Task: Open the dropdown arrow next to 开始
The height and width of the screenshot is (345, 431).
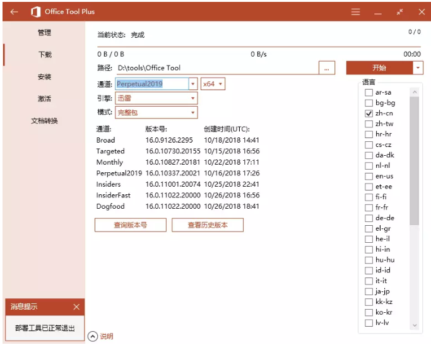Action: pyautogui.click(x=418, y=68)
